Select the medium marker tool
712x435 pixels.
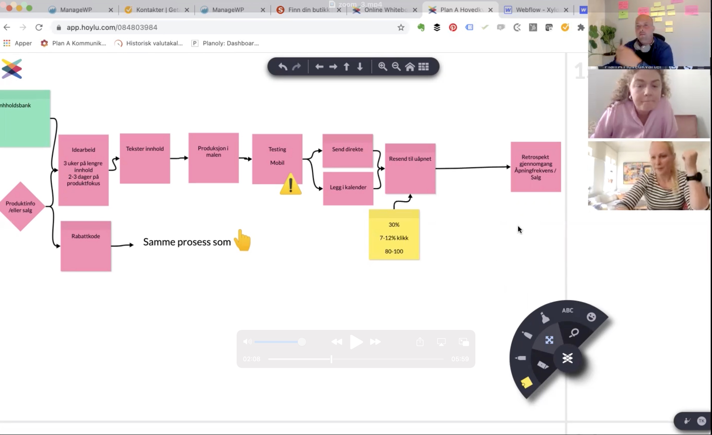[x=527, y=335]
